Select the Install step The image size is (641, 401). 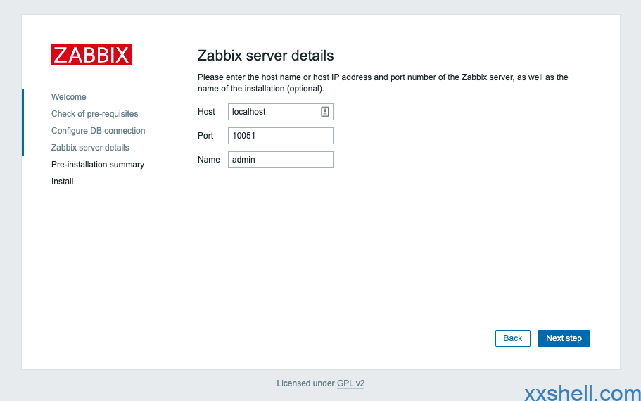point(62,181)
